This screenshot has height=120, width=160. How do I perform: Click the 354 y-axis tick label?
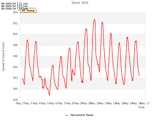click(x=15, y=12)
